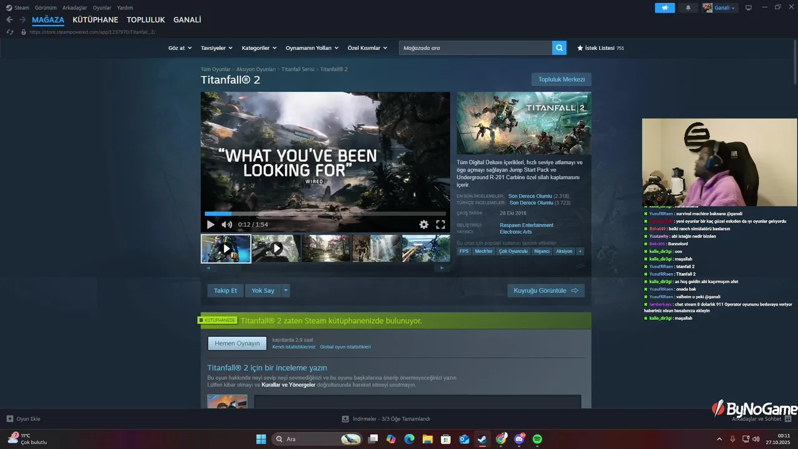The height and width of the screenshot is (449, 798).
Task: Click the Takip Et button
Action: (225, 291)
